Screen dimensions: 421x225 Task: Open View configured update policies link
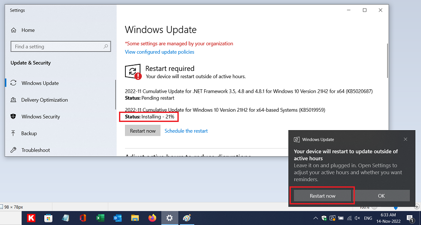(x=159, y=52)
